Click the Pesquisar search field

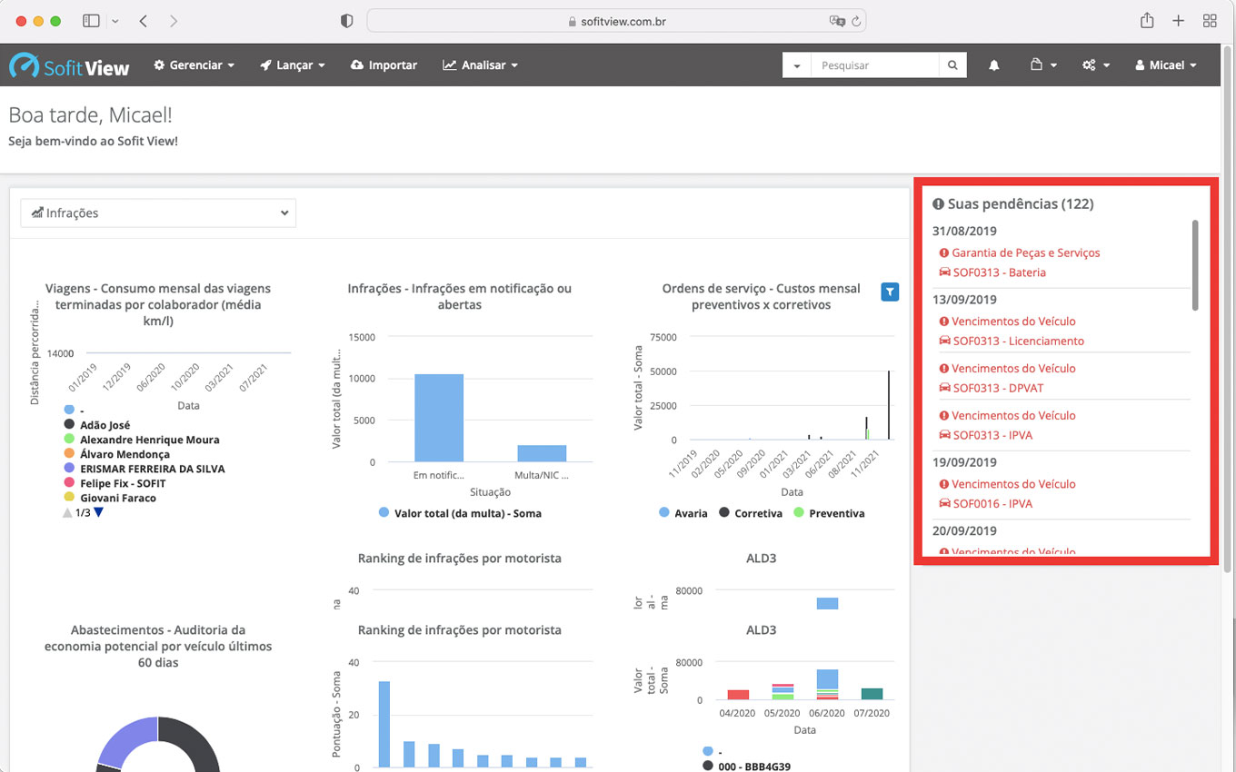coord(874,65)
